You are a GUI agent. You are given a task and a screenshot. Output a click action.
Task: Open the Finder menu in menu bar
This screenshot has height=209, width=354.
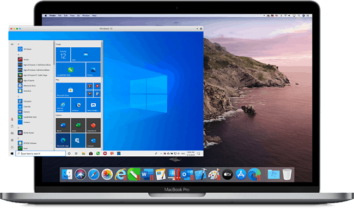point(53,16)
